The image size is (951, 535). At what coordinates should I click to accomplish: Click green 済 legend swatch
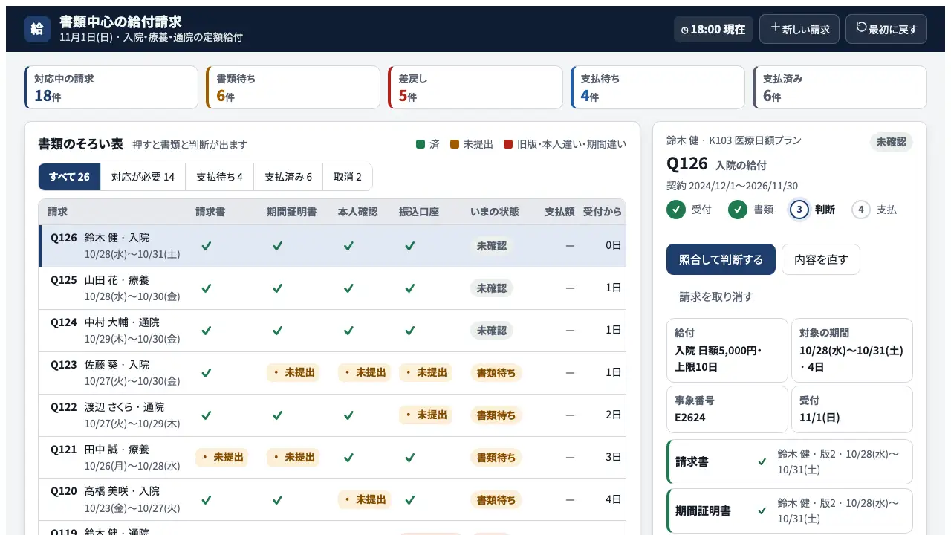(421, 144)
